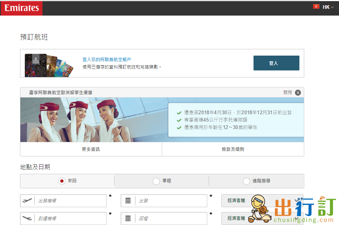339x225 pixels.
Task: Click the calendar icon for 回程 date
Action: click(128, 218)
